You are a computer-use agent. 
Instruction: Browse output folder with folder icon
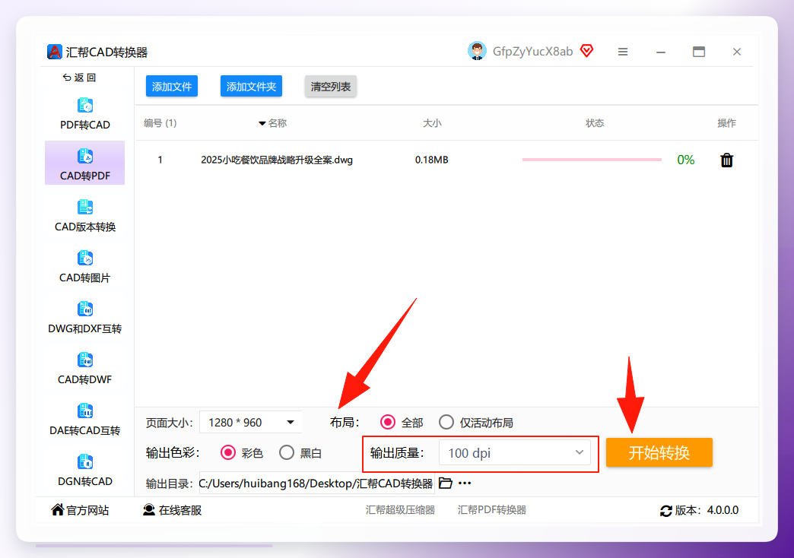point(445,483)
